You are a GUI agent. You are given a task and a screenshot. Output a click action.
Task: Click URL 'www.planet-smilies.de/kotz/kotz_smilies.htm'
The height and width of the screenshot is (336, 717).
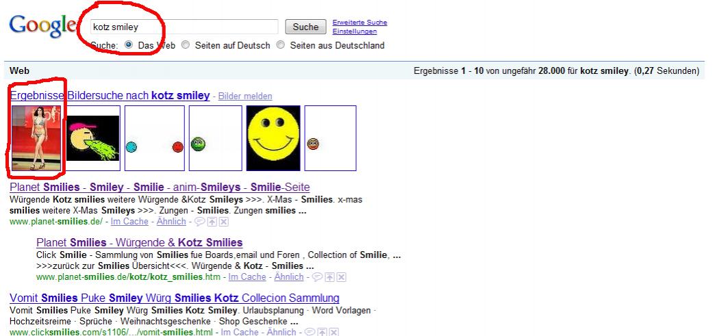tap(129, 277)
